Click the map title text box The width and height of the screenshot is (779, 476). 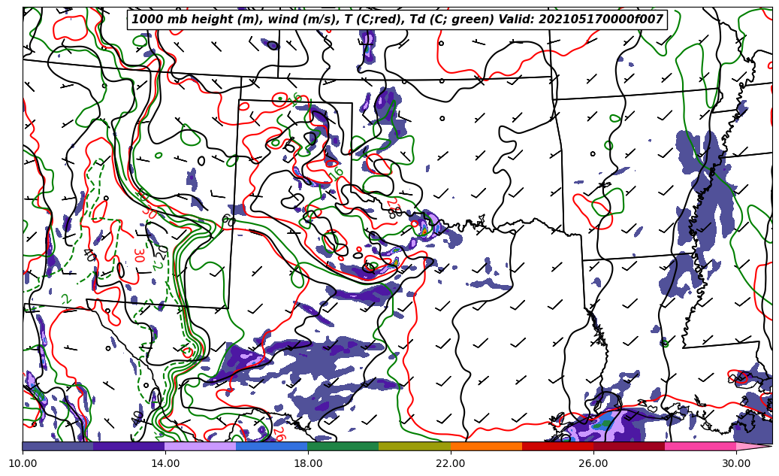pos(397,20)
